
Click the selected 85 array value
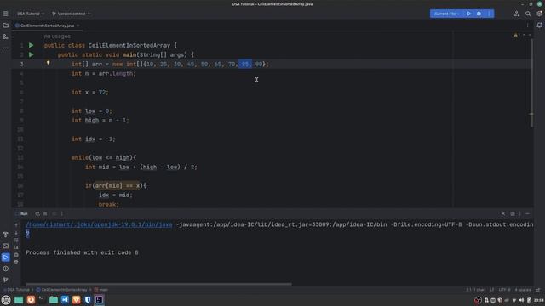click(x=245, y=65)
